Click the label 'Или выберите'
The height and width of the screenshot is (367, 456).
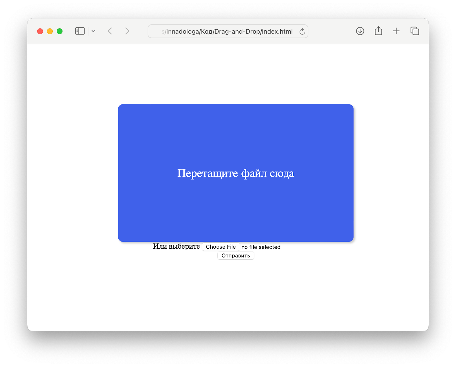(x=177, y=246)
